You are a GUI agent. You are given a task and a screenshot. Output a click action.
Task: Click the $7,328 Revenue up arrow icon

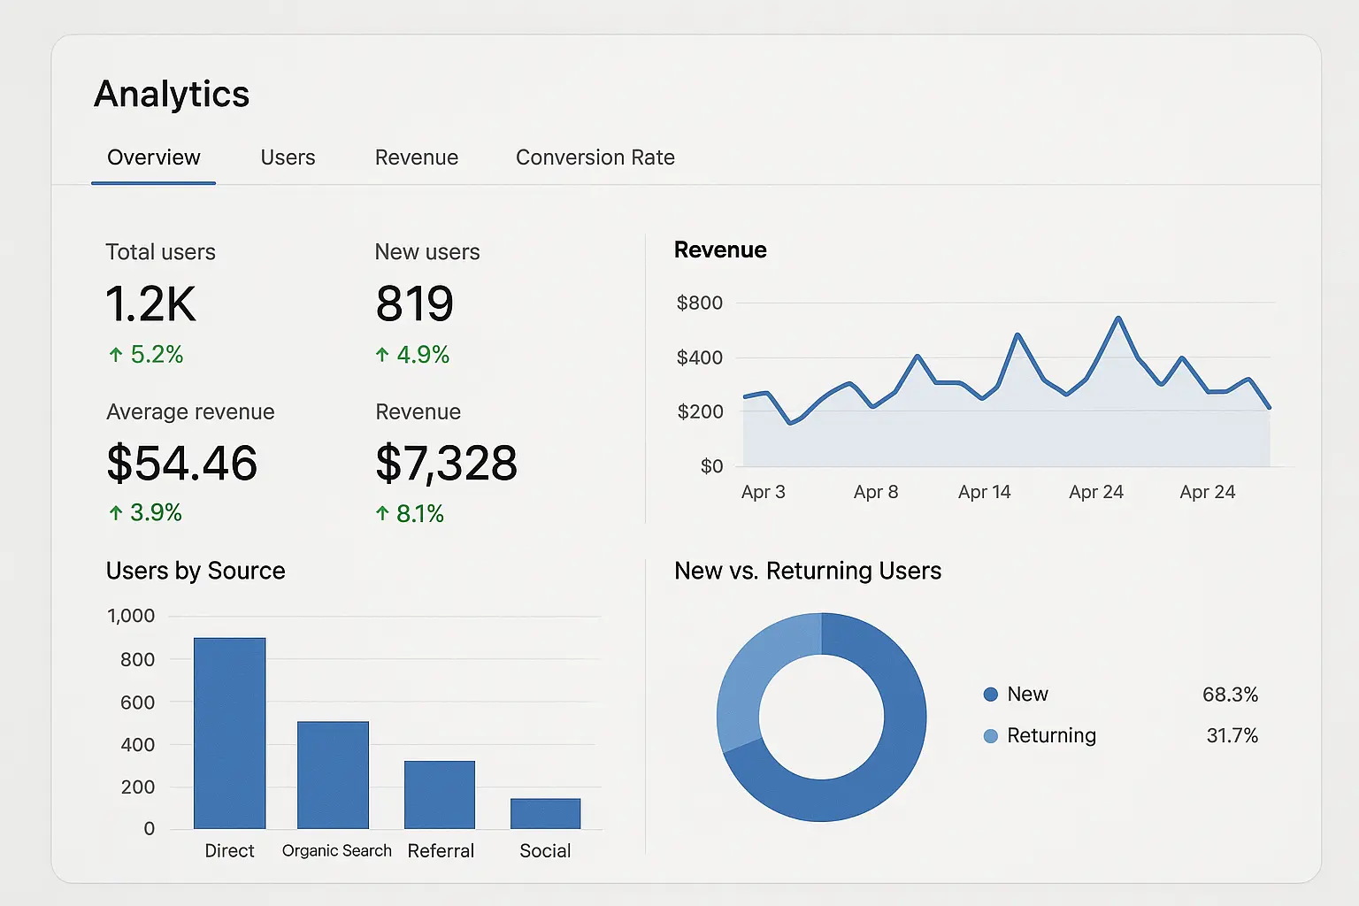(x=382, y=514)
